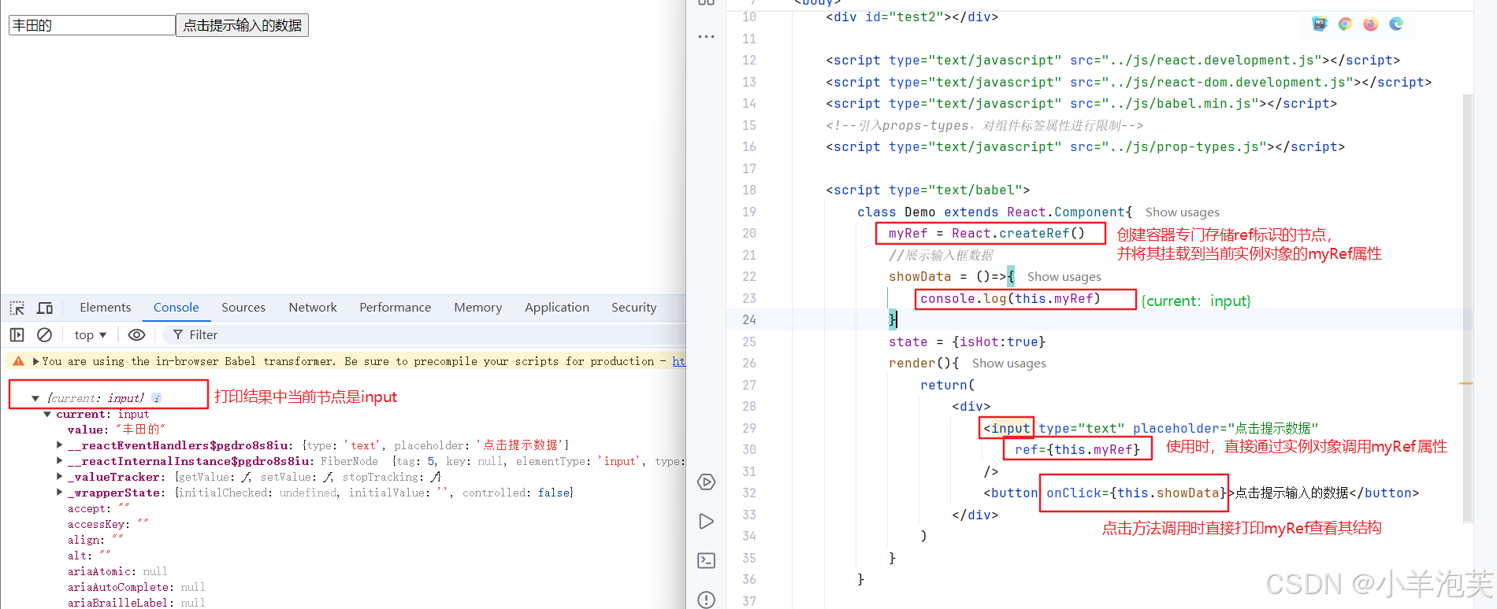This screenshot has height=609, width=1497.
Task: Expand the _valueTracker property
Action: coord(60,477)
